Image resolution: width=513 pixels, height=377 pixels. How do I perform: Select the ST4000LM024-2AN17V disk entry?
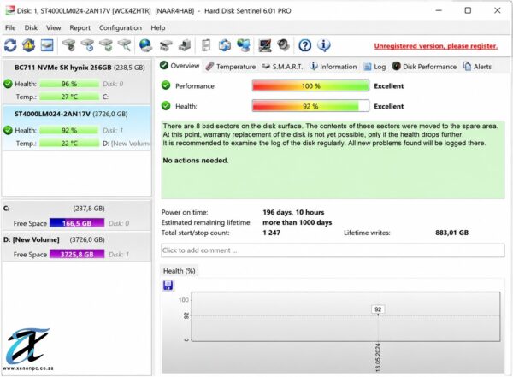[77, 128]
